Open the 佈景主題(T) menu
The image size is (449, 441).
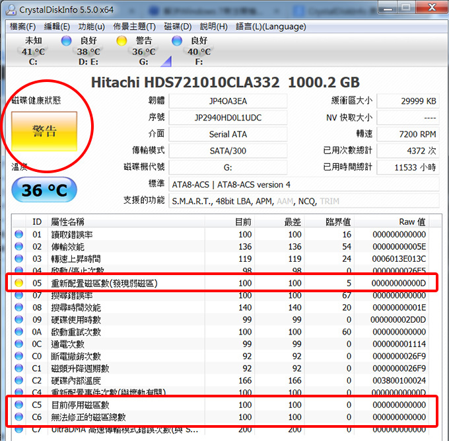click(x=134, y=26)
